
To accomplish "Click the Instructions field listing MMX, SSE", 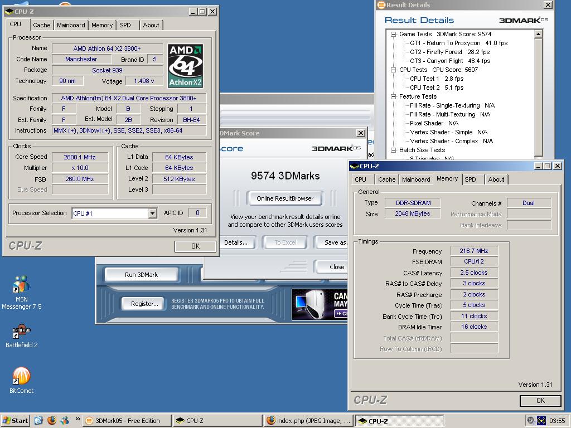I will [129, 130].
